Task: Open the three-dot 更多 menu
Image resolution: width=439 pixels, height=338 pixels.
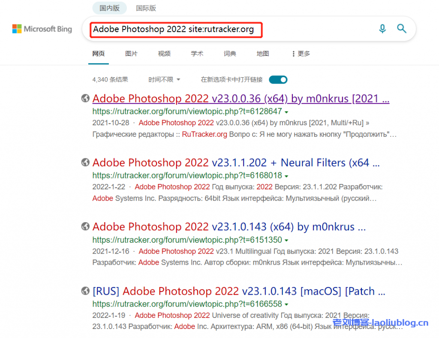Action: [301, 54]
